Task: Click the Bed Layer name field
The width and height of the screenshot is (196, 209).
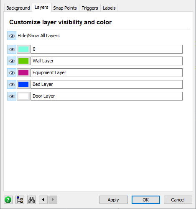Action: coord(107,84)
